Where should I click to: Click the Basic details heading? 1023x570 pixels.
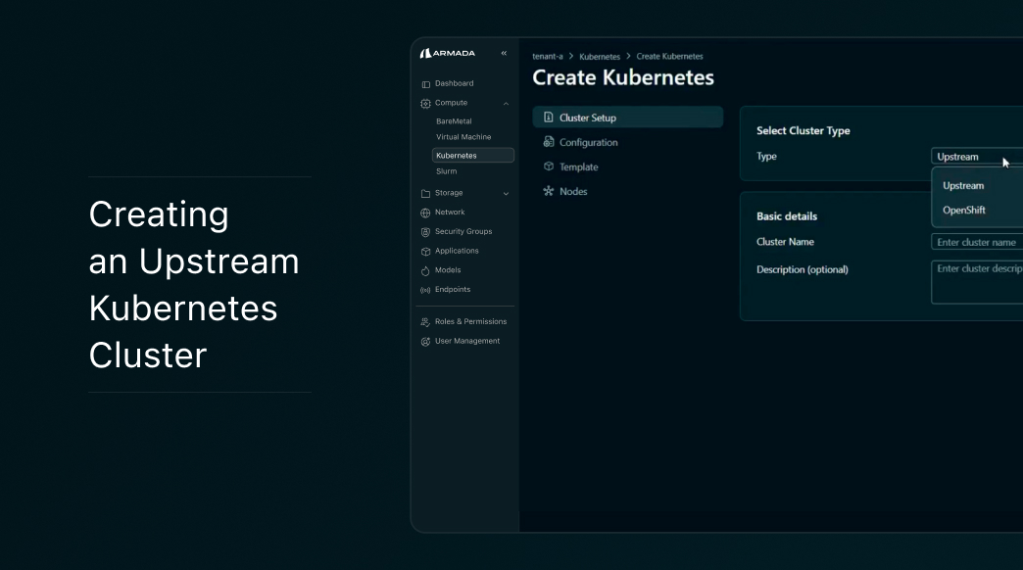click(787, 215)
